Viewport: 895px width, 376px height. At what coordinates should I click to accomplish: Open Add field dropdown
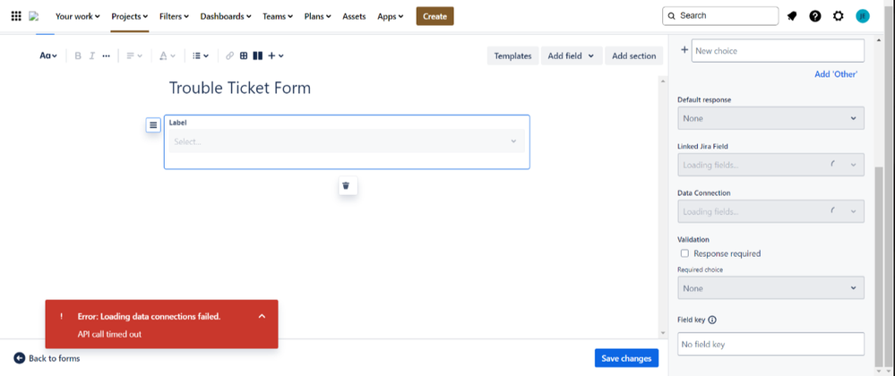[572, 56]
